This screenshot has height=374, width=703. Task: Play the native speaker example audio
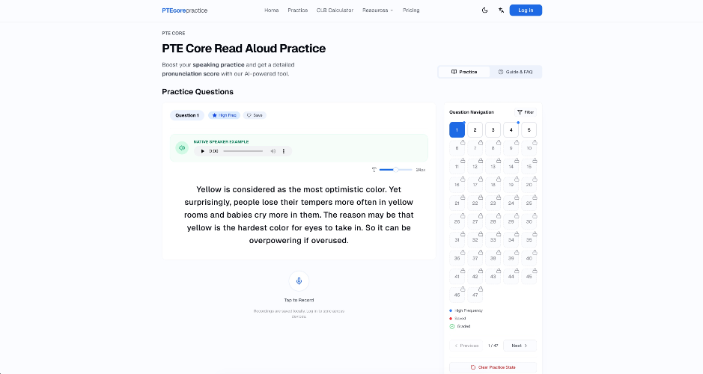click(x=202, y=151)
